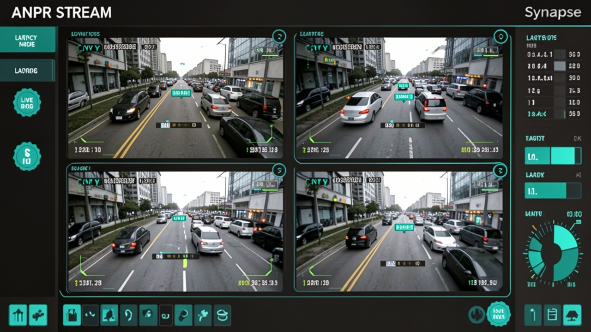
Task: Adjust the first horizontal bar below the table
Action: coord(553,156)
